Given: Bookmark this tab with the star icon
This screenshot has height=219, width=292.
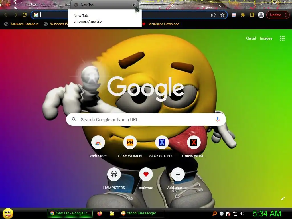Looking at the screenshot, I should coord(222,15).
